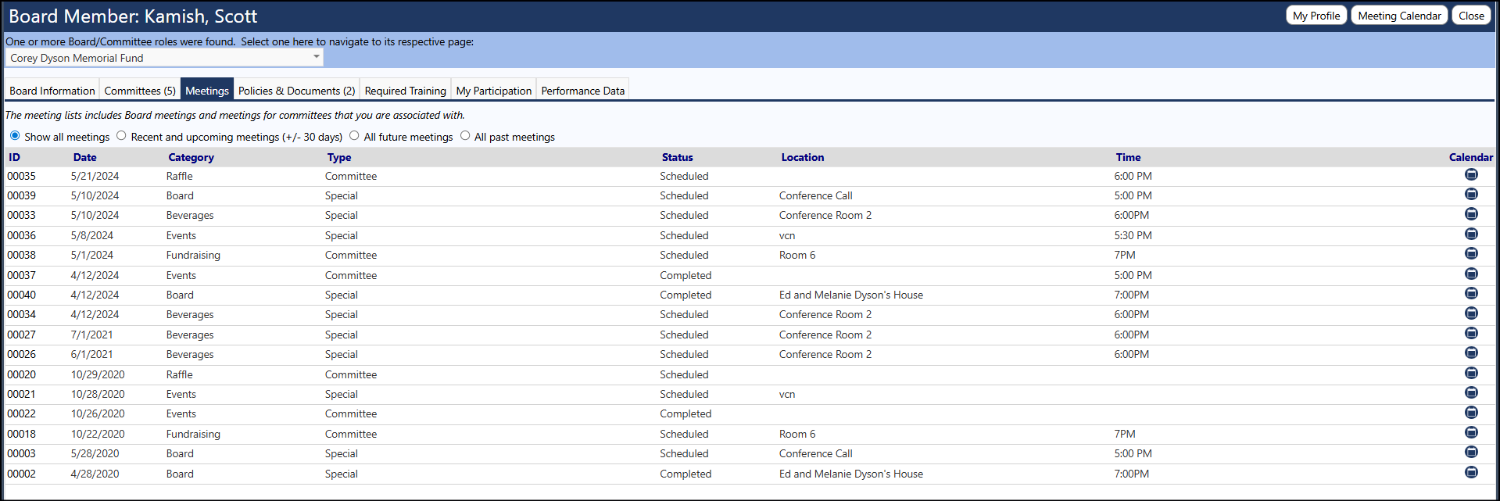The width and height of the screenshot is (1500, 501).
Task: Open My Participation tab
Action: tap(494, 91)
